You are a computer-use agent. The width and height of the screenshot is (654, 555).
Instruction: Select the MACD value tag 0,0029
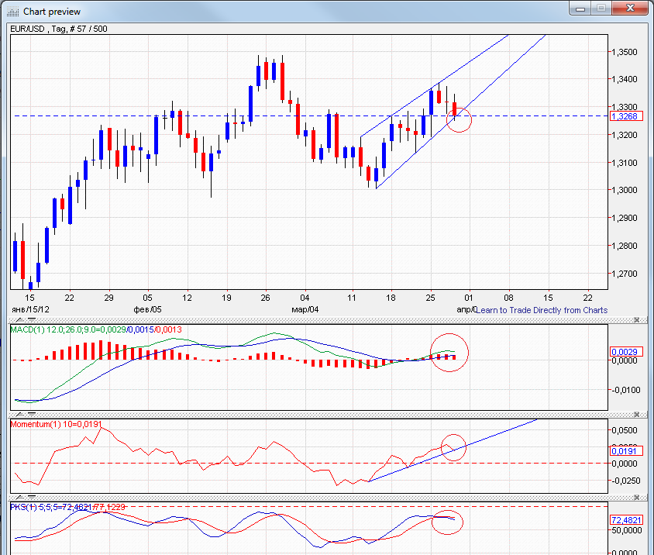[626, 352]
